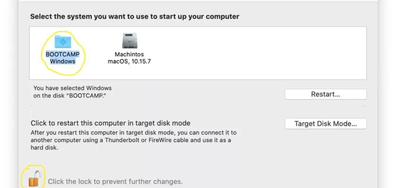The height and width of the screenshot is (188, 396).
Task: Click the highlighted BOOTCAMP disk name
Action: [63, 55]
